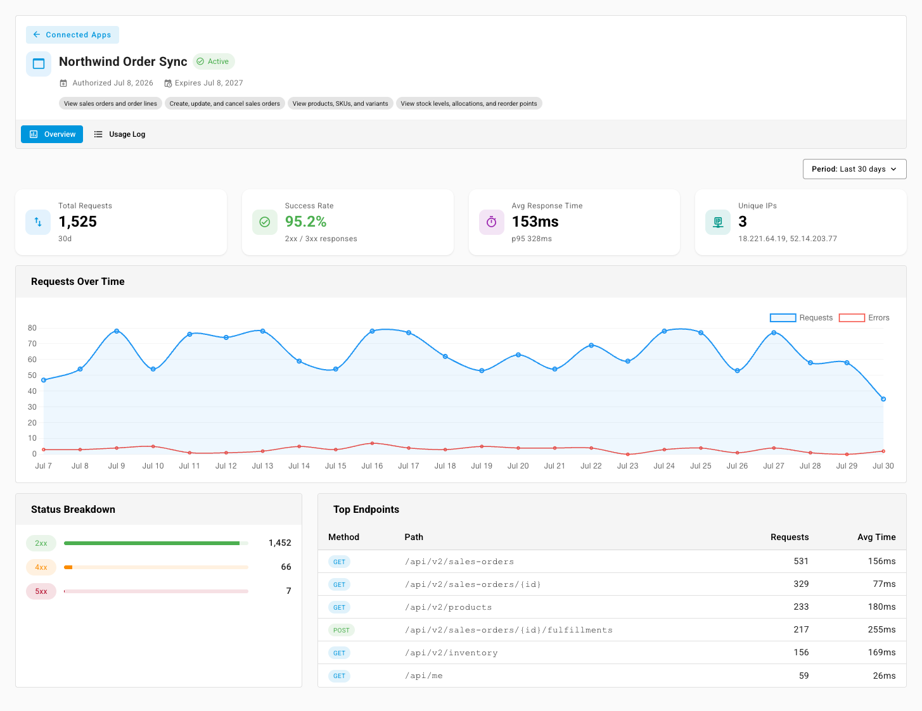Select the /api/v2/inventory path
Image resolution: width=922 pixels, height=711 pixels.
pos(451,653)
